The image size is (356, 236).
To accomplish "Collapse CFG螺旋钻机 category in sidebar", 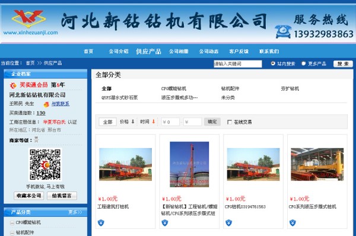I will point(12,223).
